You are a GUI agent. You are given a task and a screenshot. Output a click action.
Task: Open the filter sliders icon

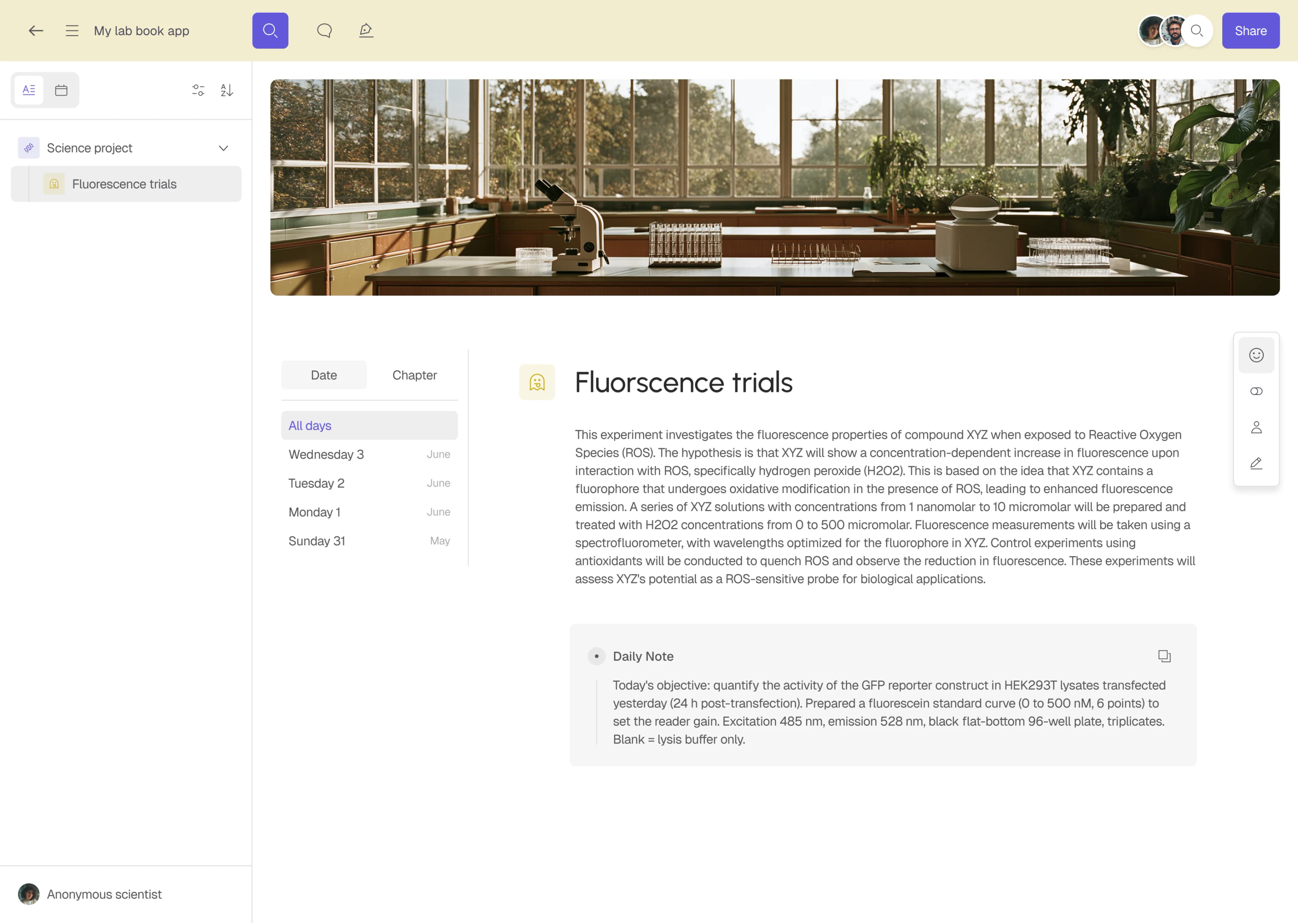coord(198,90)
